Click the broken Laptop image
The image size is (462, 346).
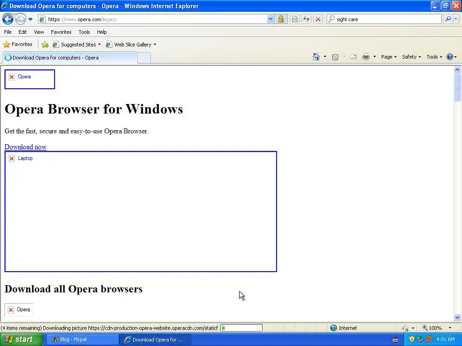[141, 212]
